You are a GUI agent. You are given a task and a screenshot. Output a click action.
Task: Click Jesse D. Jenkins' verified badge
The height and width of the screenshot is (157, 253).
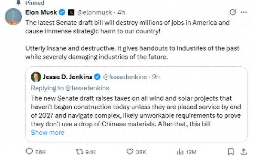click(98, 77)
